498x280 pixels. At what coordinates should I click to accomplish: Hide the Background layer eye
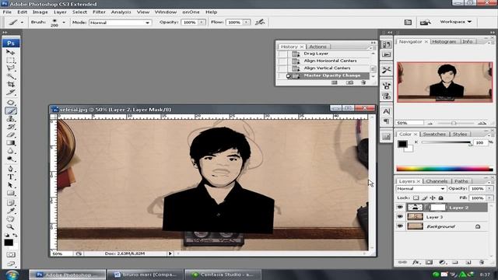tap(400, 226)
